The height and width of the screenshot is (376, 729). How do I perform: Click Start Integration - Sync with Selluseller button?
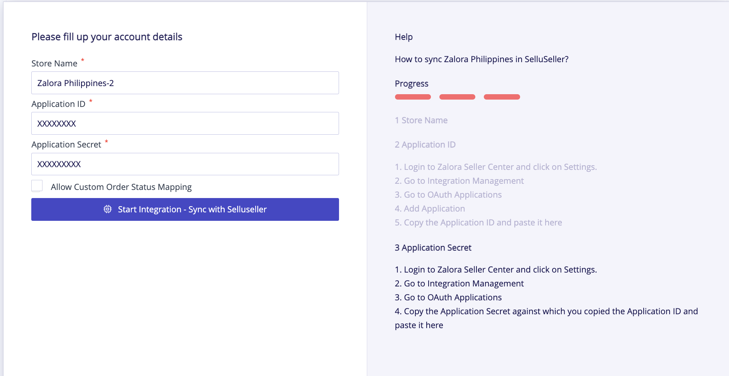(185, 209)
